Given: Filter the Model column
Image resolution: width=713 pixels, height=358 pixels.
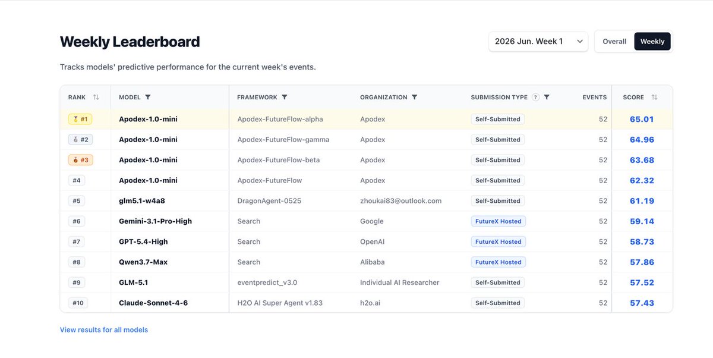Looking at the screenshot, I should [148, 97].
